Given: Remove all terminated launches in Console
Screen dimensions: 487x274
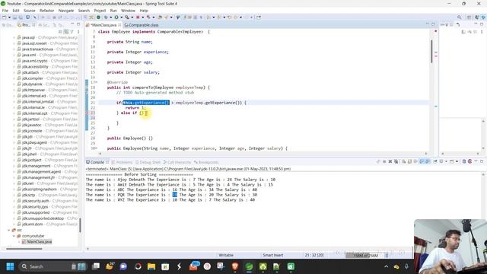Looking at the screenshot, I should pos(396,161).
